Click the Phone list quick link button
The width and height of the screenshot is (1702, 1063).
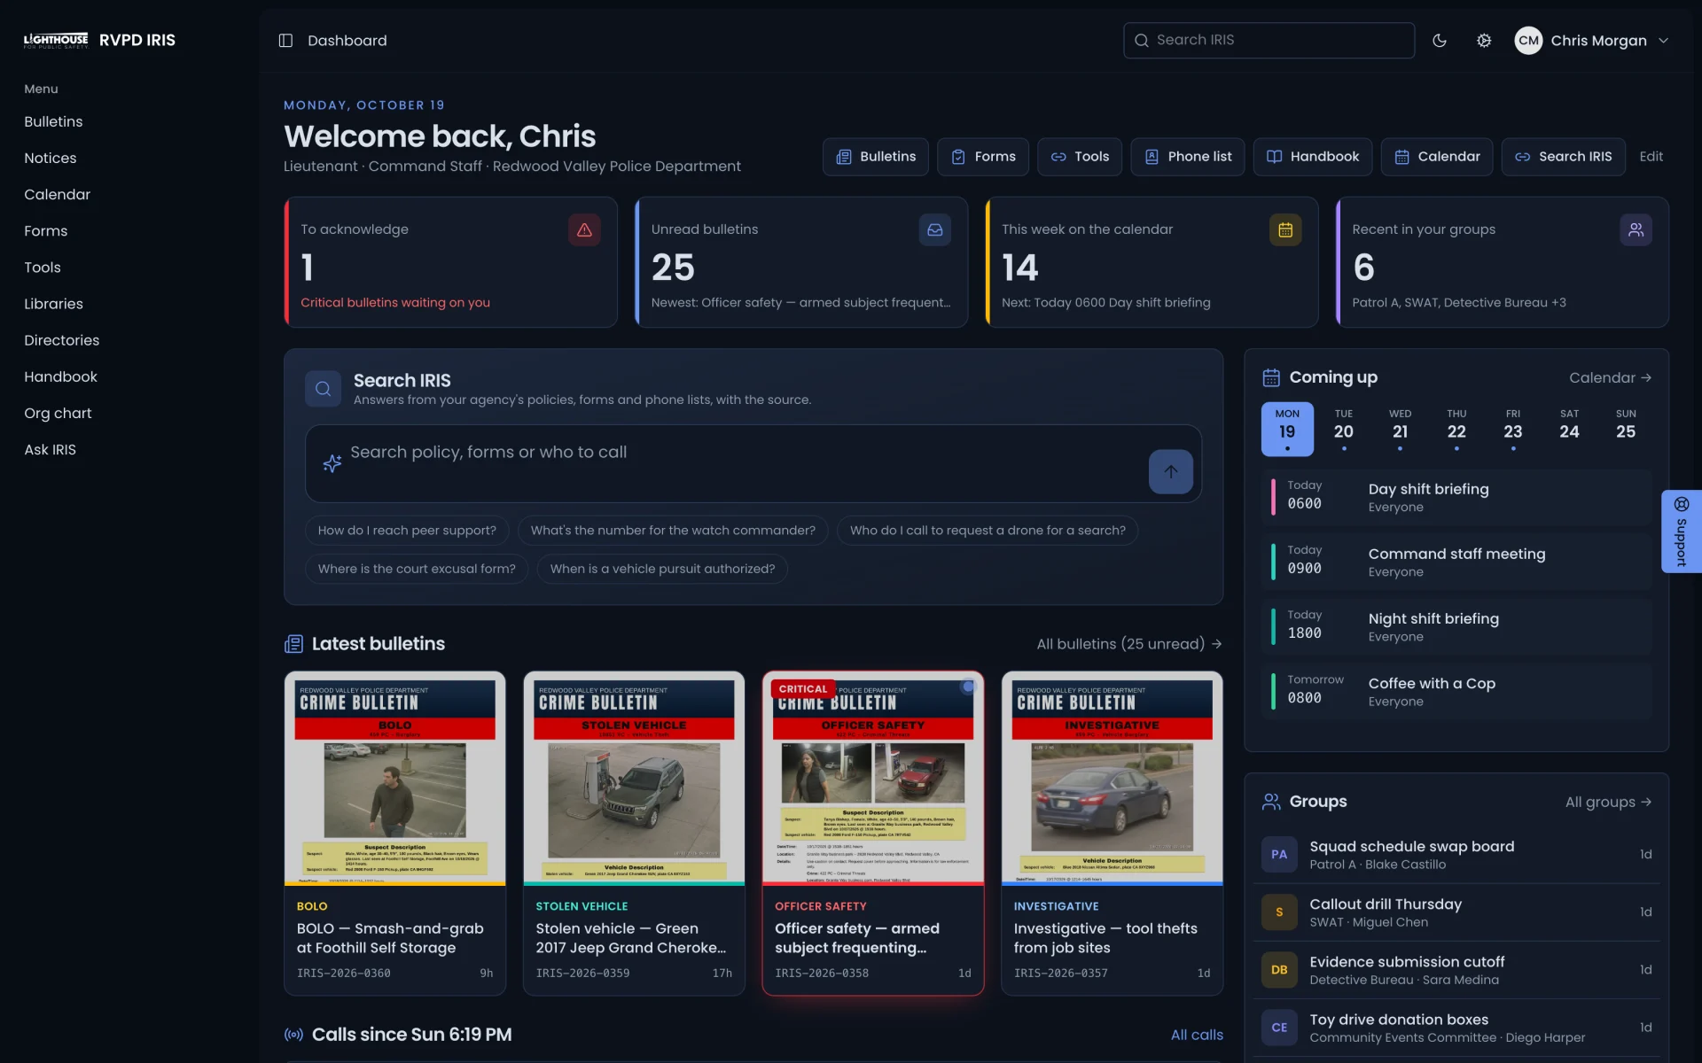(x=1188, y=157)
